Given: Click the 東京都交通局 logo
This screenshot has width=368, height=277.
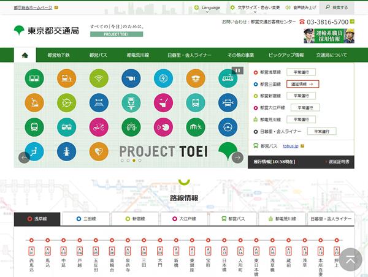Looking at the screenshot, I should (x=47, y=31).
